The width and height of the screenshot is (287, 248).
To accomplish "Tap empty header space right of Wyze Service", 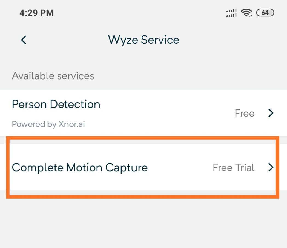I will (x=233, y=40).
